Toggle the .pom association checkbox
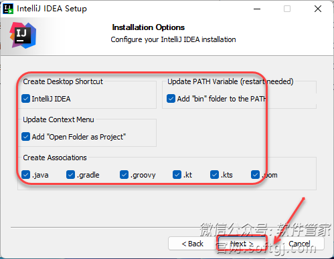Image resolution: width=334 pixels, height=259 pixels. click(x=255, y=175)
